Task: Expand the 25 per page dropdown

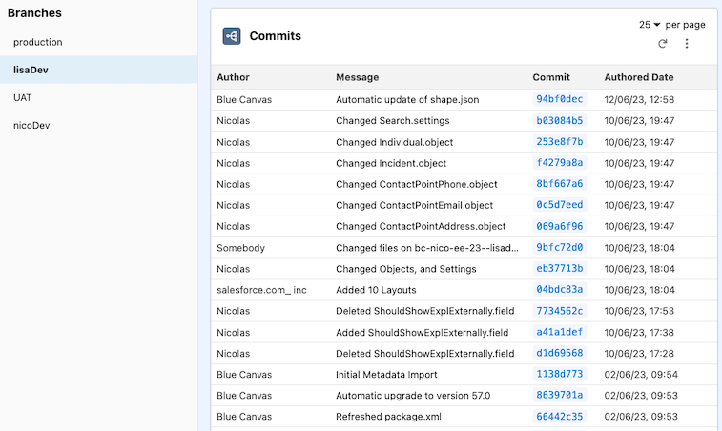Action: [x=650, y=25]
